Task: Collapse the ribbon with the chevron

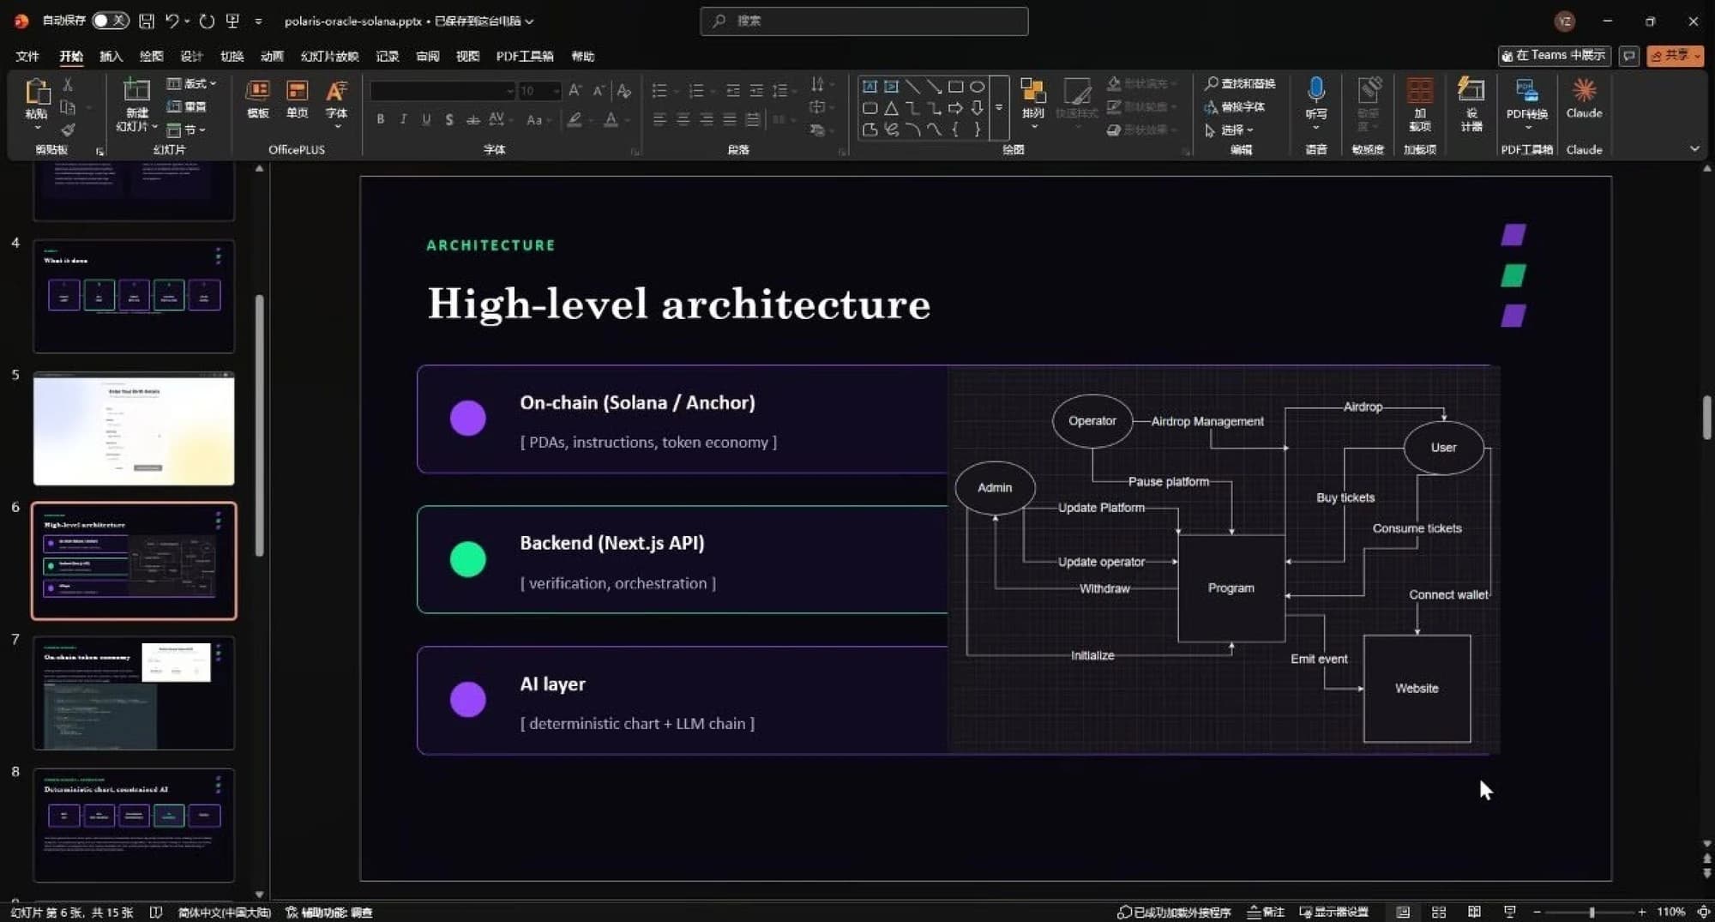Action: point(1694,148)
